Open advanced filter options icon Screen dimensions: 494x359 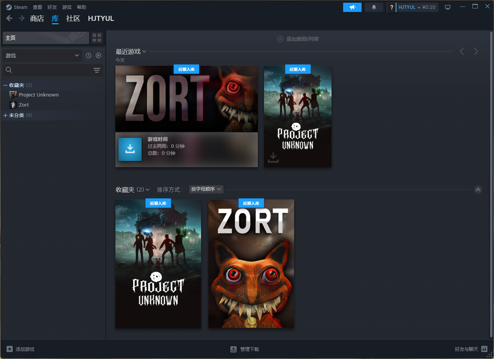click(x=97, y=70)
